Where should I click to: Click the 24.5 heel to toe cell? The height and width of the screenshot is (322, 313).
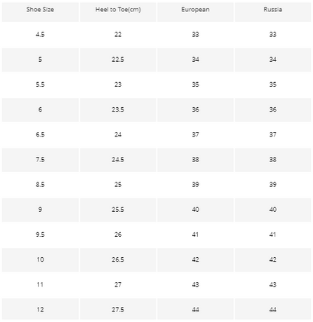(x=118, y=160)
